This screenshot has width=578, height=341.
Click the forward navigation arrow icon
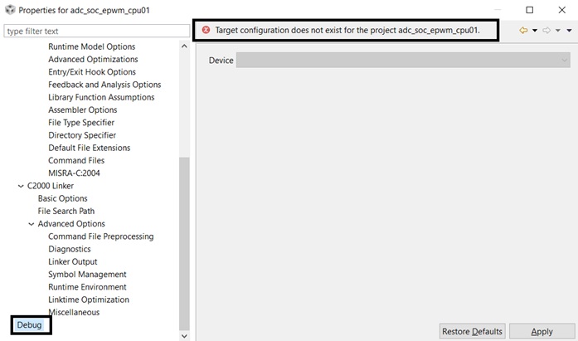[x=546, y=30]
